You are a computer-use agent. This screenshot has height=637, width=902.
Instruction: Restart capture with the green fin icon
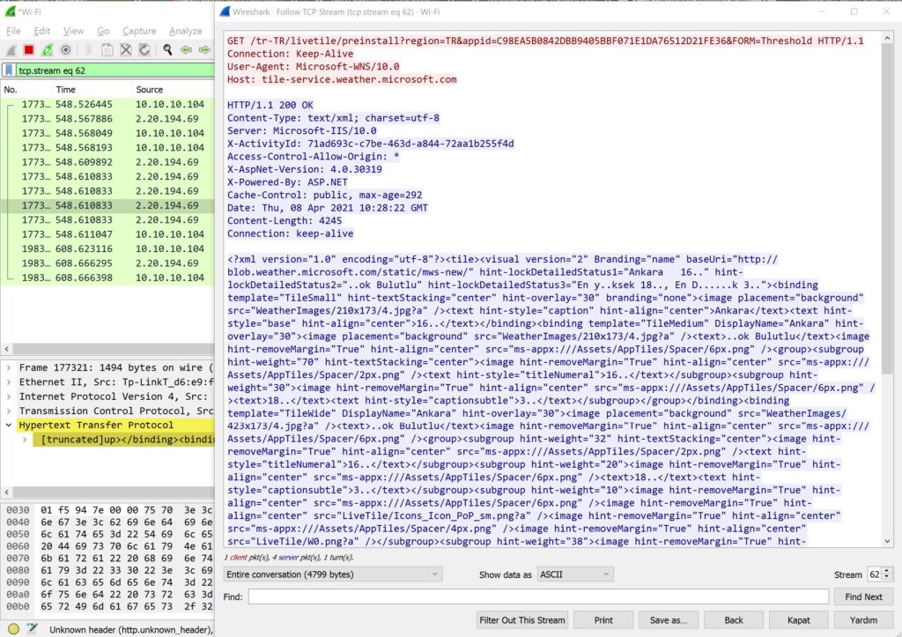click(x=48, y=50)
